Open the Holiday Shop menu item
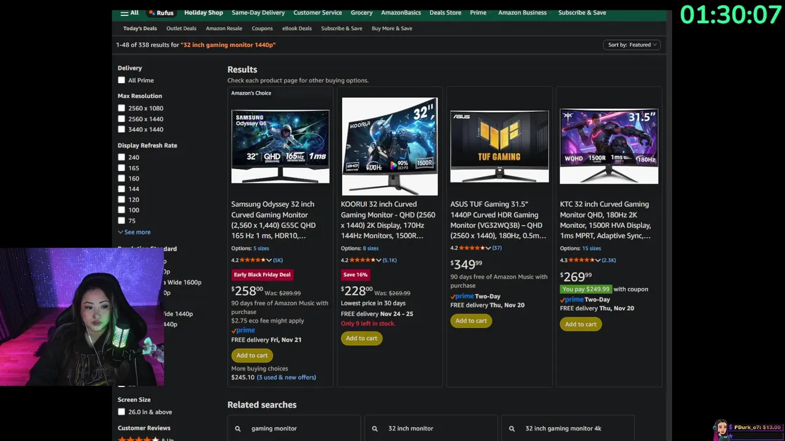 (x=204, y=13)
